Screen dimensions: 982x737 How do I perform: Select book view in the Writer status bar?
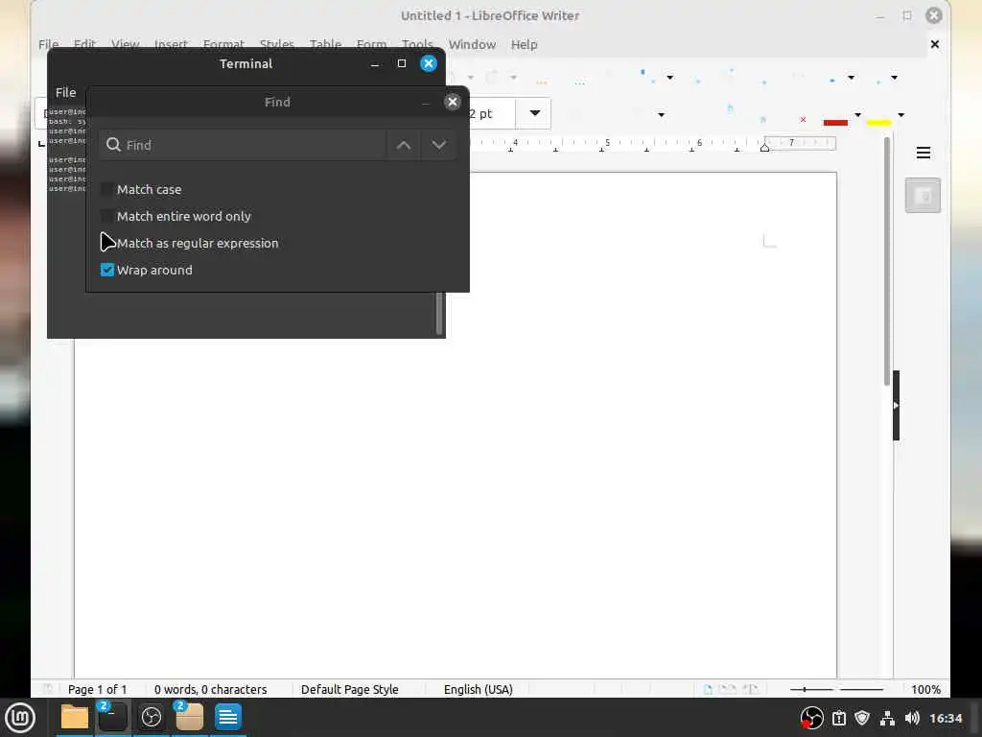coord(750,689)
